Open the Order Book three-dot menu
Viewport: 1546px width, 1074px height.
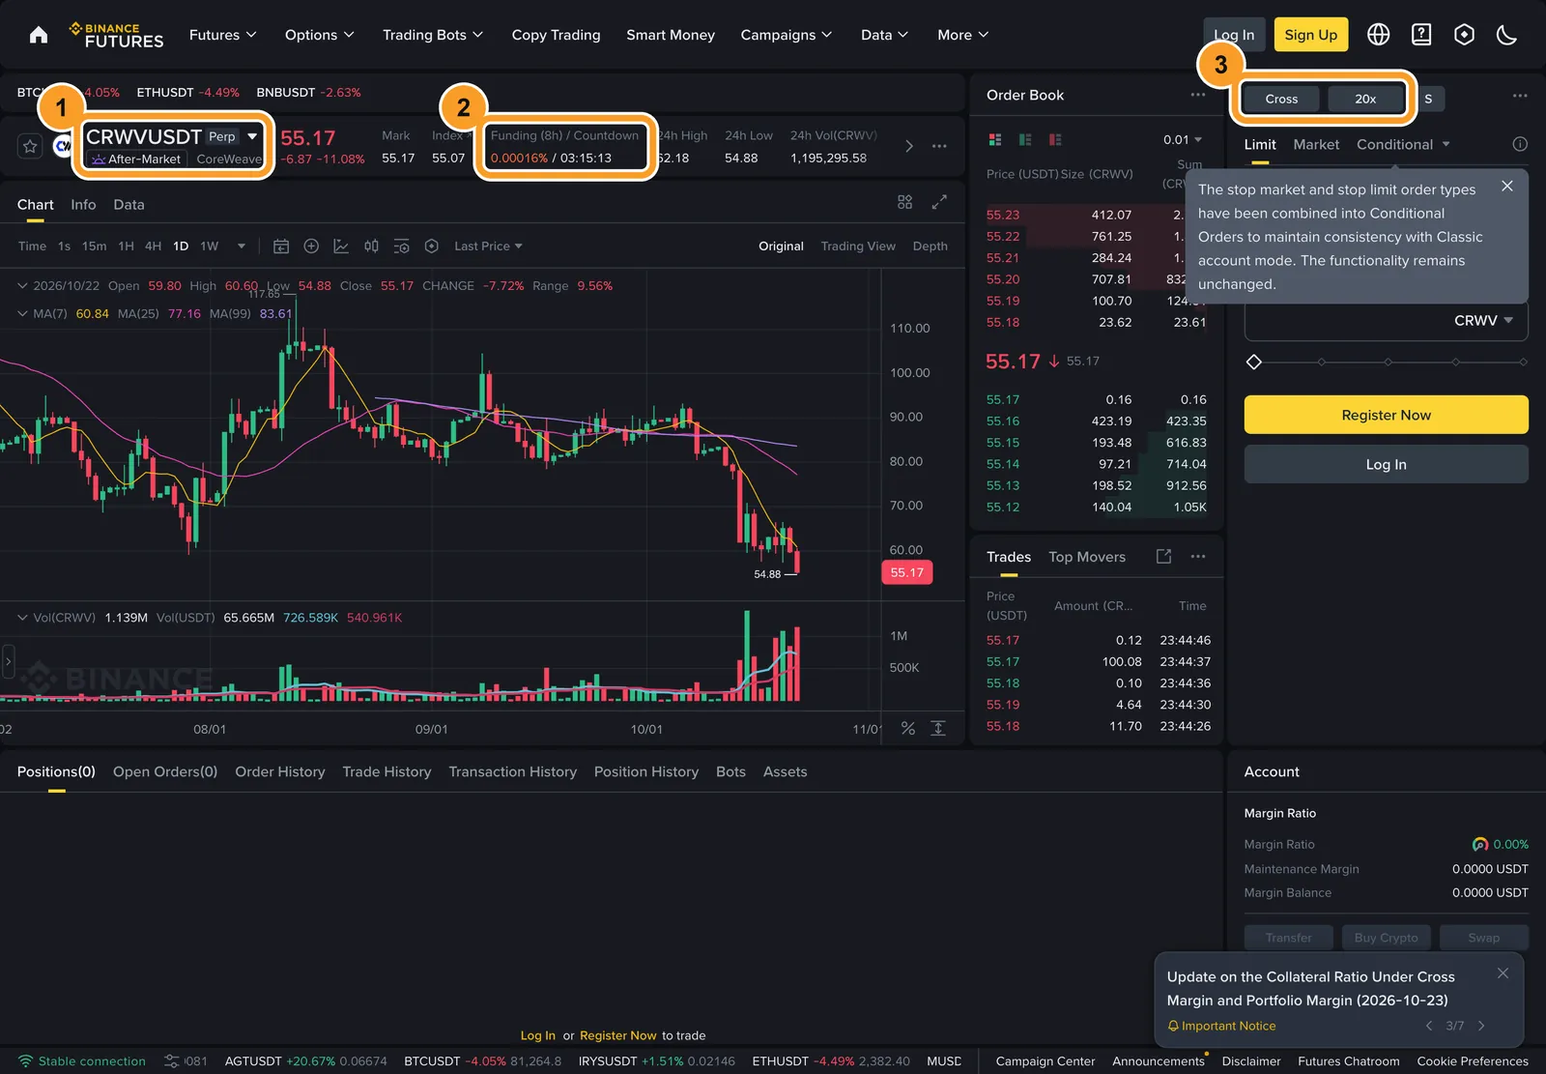tap(1198, 95)
